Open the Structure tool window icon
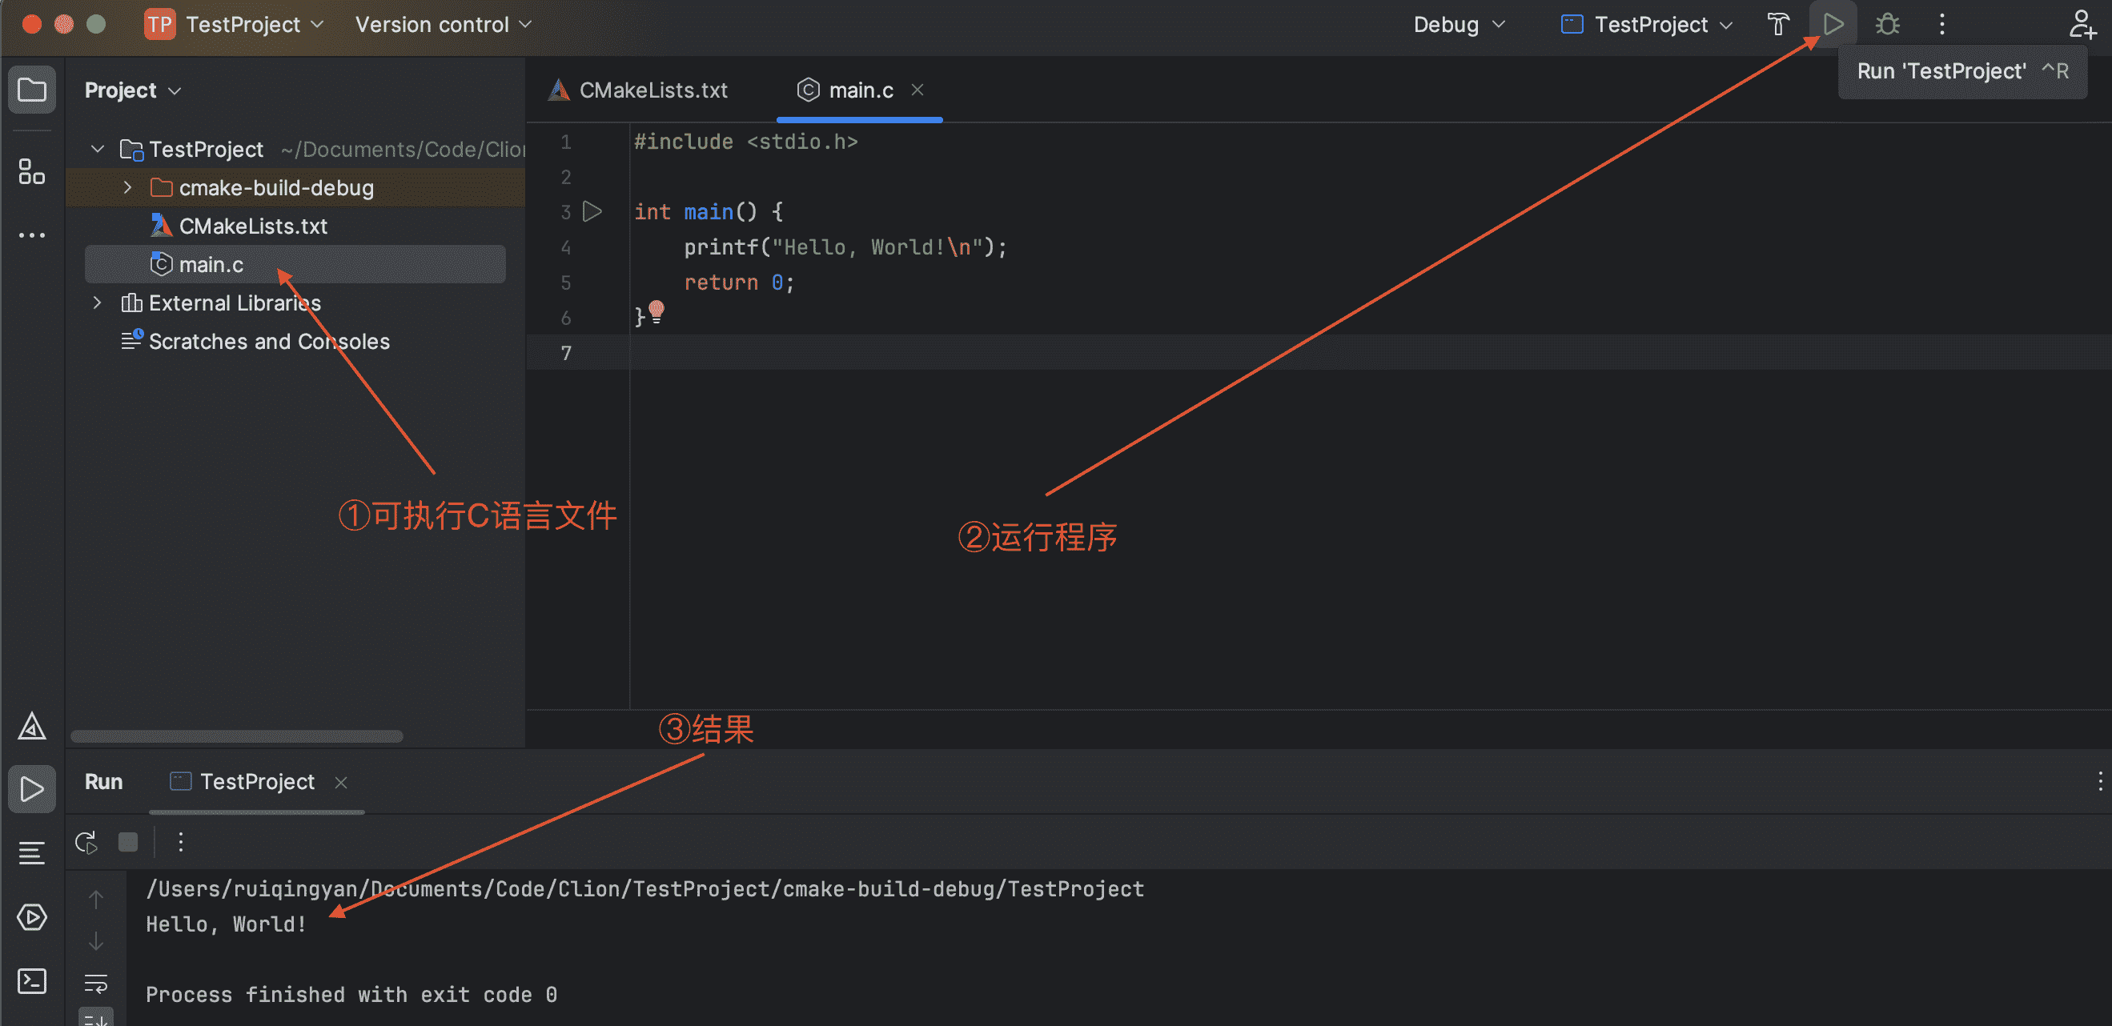This screenshot has height=1026, width=2112. 32,171
